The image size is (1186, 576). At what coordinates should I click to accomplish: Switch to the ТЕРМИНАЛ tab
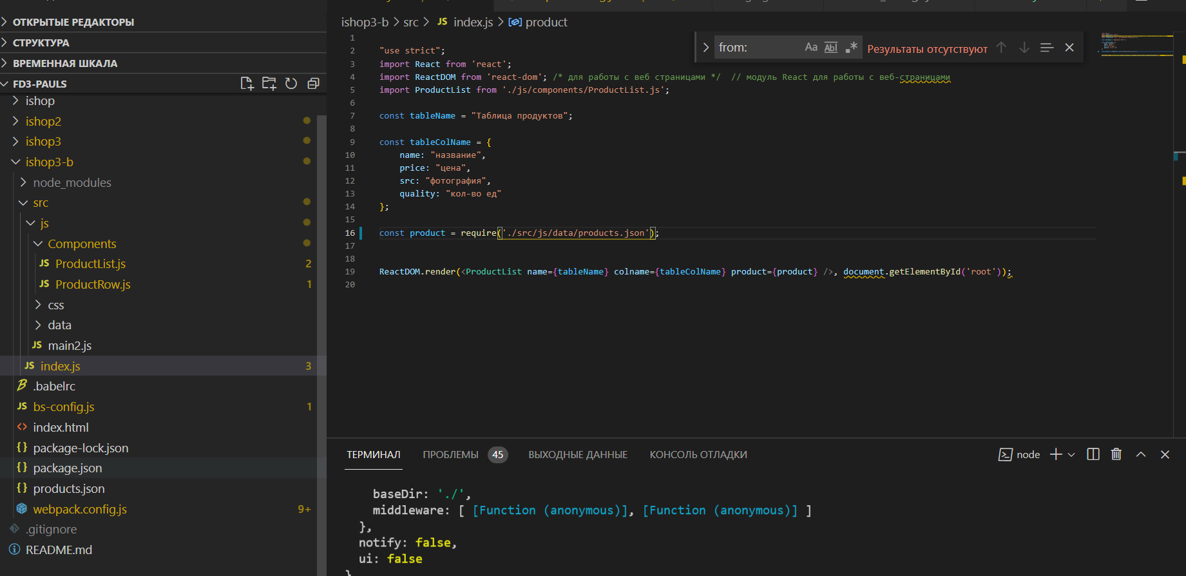(x=374, y=454)
